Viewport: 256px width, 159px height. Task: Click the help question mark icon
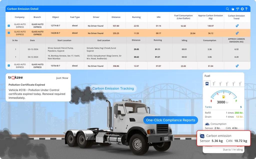point(246,9)
